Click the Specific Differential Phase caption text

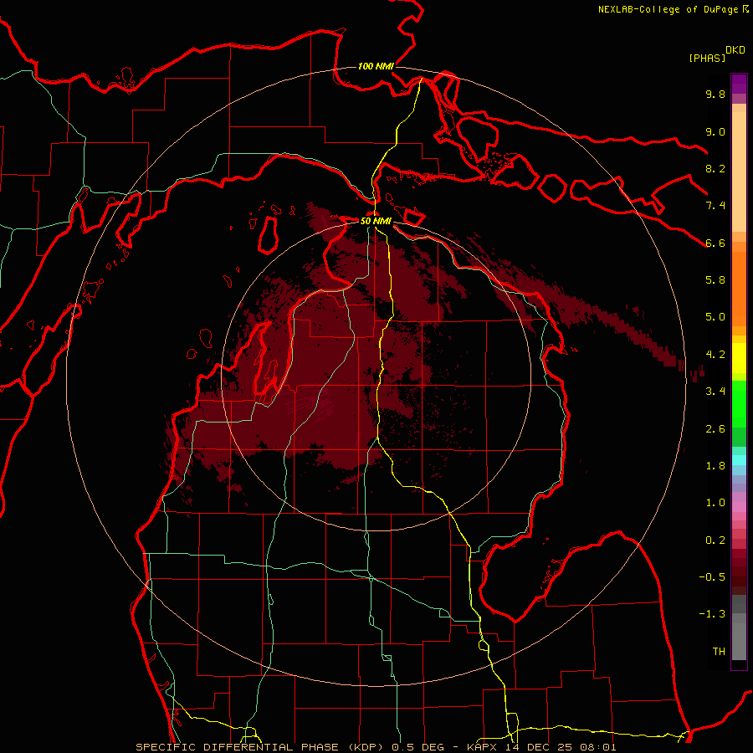376,747
